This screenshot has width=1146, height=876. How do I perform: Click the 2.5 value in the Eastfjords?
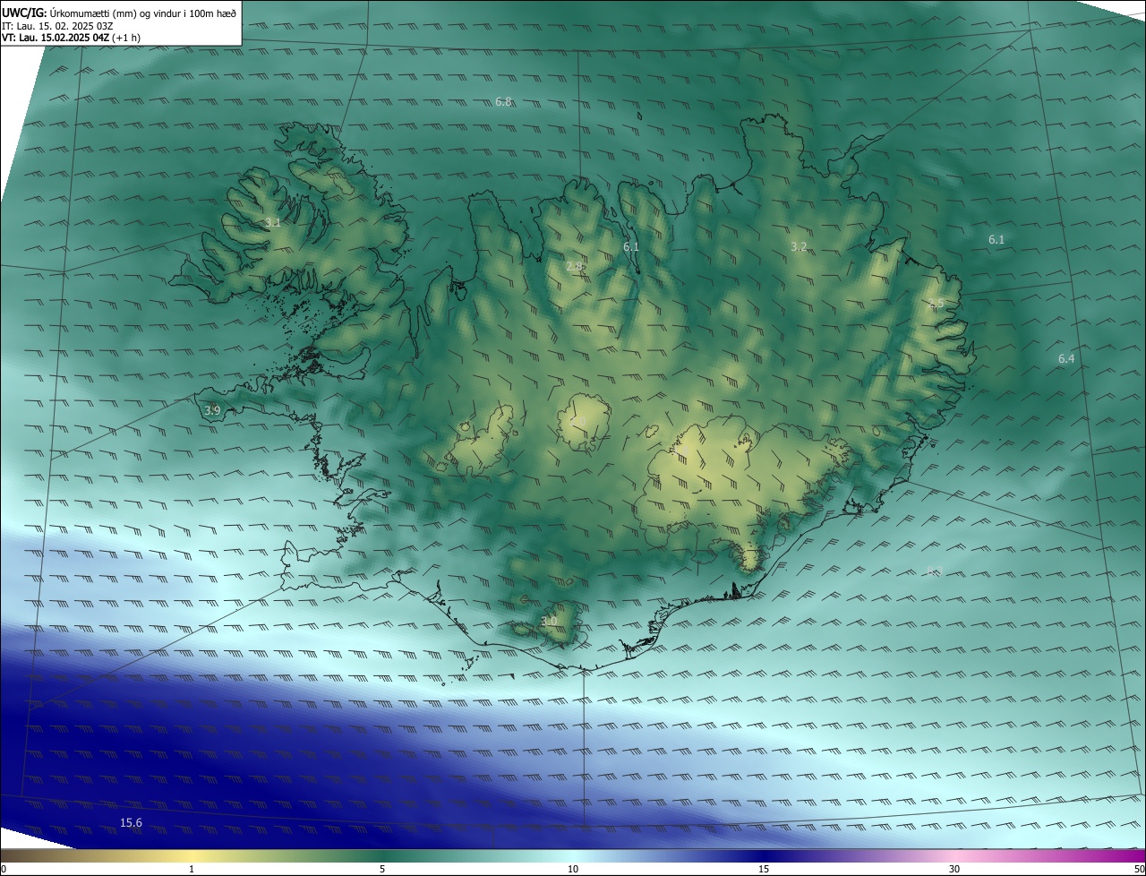pyautogui.click(x=936, y=305)
